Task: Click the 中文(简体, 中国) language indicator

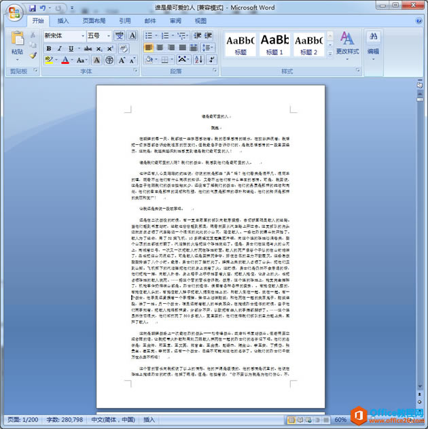Action: [113, 419]
